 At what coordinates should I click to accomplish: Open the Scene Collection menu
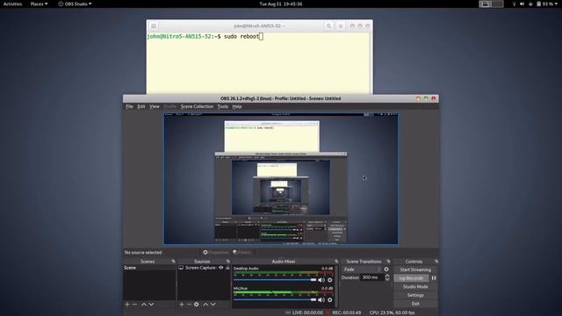197,106
